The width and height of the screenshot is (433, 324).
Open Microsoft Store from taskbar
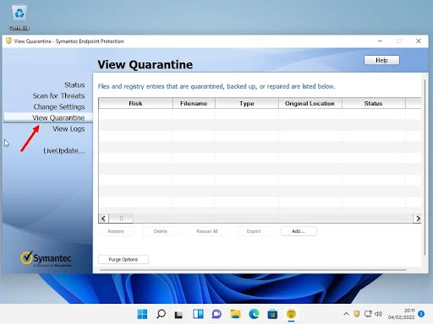coord(272,314)
